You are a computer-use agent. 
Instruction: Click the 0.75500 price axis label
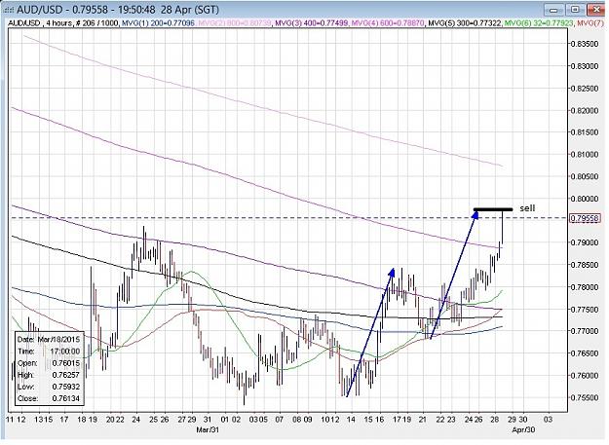click(x=585, y=397)
